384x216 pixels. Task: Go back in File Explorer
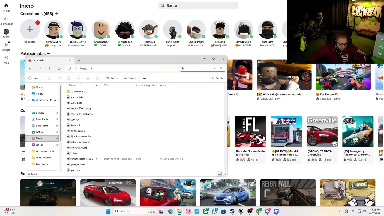coord(30,68)
